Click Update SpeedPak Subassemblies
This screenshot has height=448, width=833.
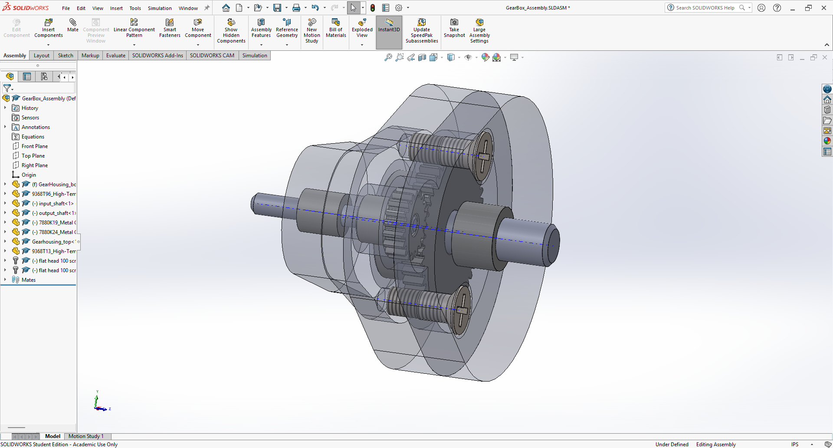422,31
